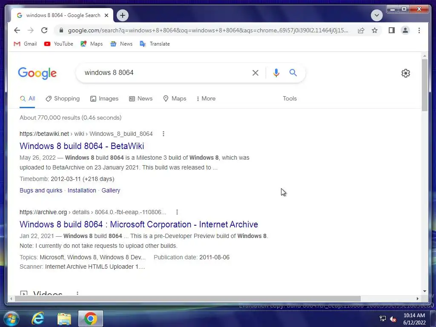Reload the page with the refresh icon

click(44, 30)
